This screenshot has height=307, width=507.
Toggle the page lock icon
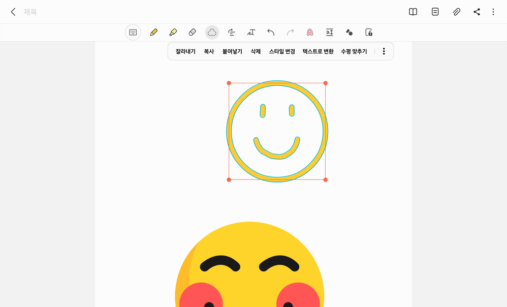369,33
